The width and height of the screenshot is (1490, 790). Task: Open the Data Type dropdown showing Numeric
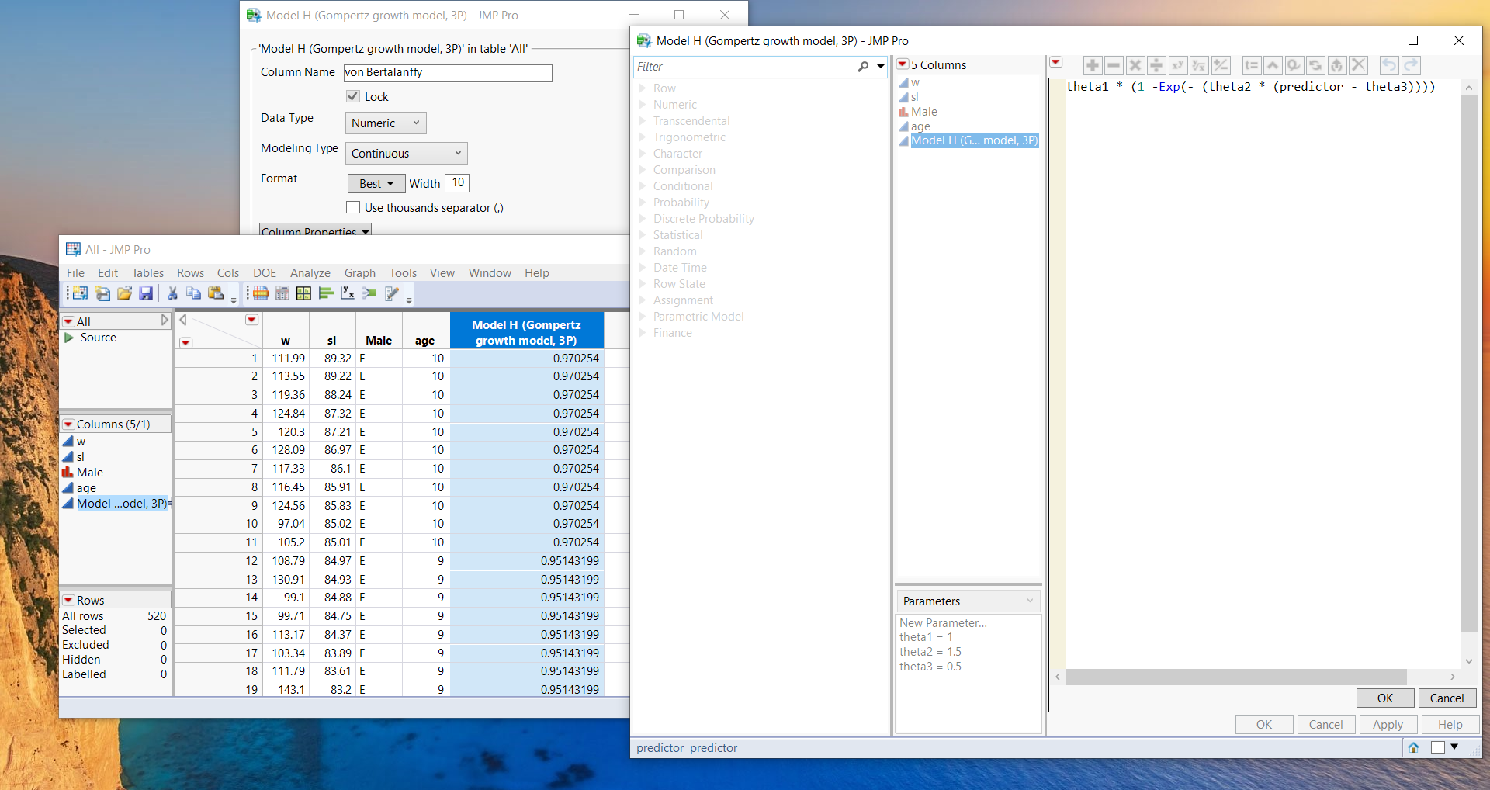coord(385,123)
